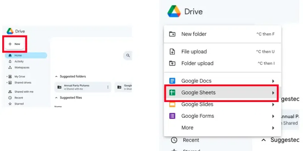Click the New folder icon
This screenshot has height=151, width=303.
point(172,34)
